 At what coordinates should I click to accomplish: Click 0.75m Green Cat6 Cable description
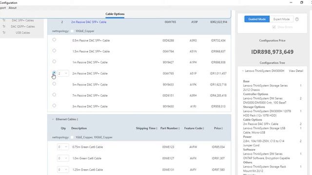[x=88, y=147]
